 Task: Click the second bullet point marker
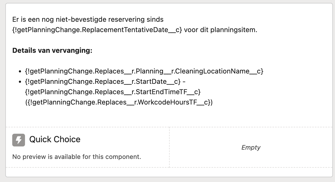pos(20,82)
